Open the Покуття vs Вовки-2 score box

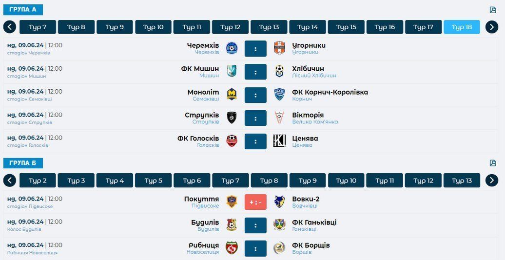point(255,201)
